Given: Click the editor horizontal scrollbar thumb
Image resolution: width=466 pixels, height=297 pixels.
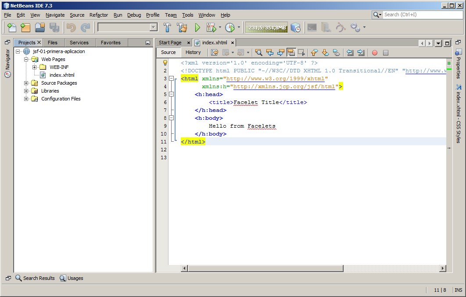Looking at the screenshot, I should point(265,268).
